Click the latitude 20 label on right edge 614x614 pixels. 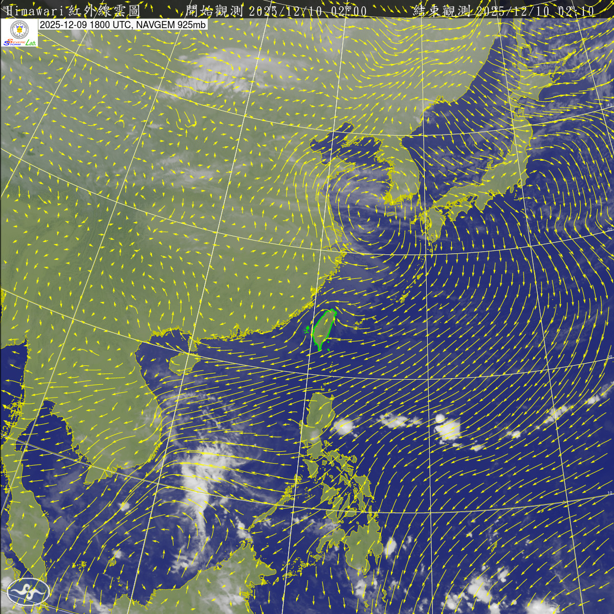point(609,357)
